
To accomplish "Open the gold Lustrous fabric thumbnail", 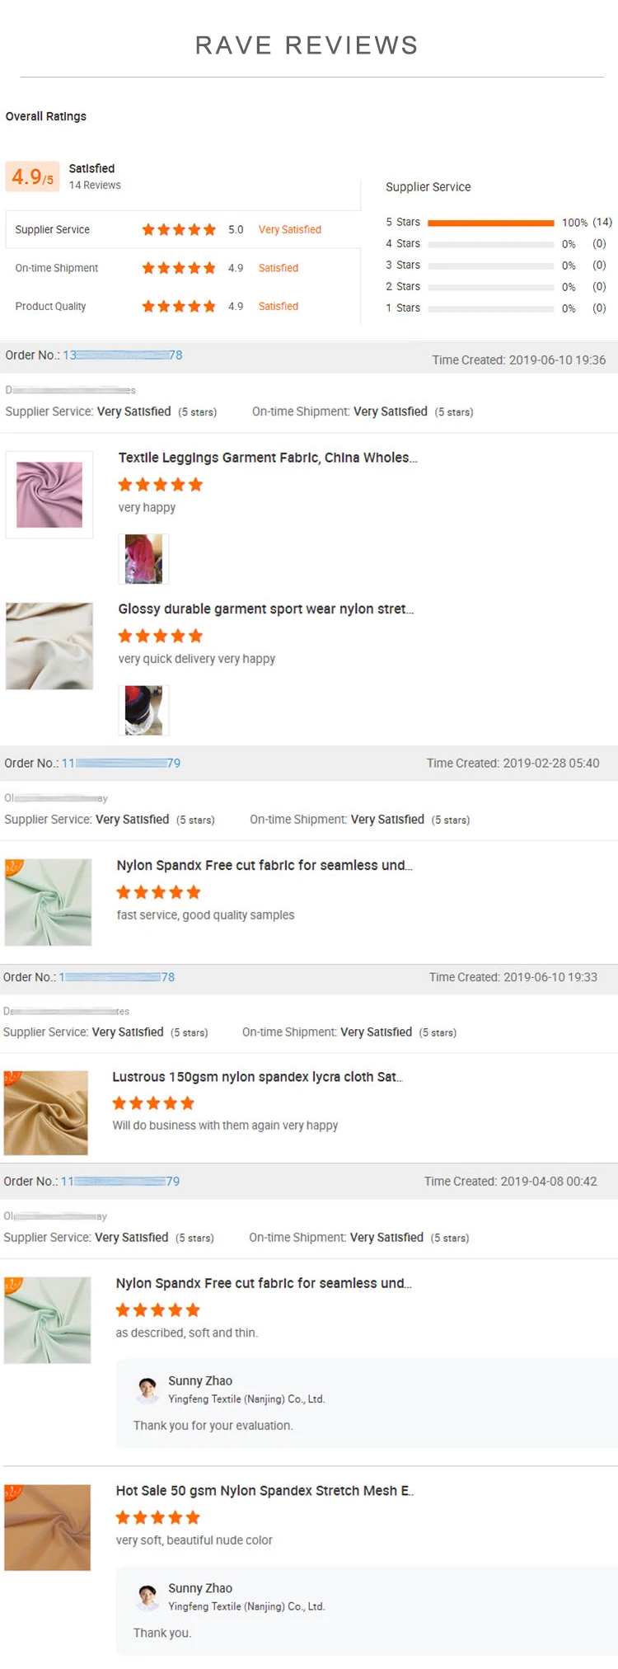I will tap(46, 1112).
